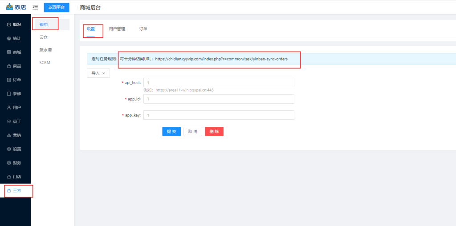Click the app_key input field
Viewport: 456px width, 226px height.
point(219,115)
